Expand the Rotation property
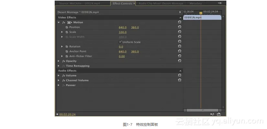The height and width of the screenshot is (129, 267). [62, 46]
